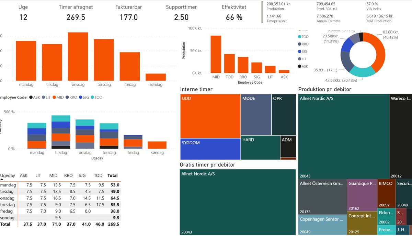Select the mandag bar in top orange chart
The width and height of the screenshot is (412, 240).
26,61
